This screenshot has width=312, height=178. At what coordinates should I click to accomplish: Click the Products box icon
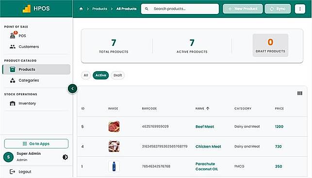coord(13,69)
